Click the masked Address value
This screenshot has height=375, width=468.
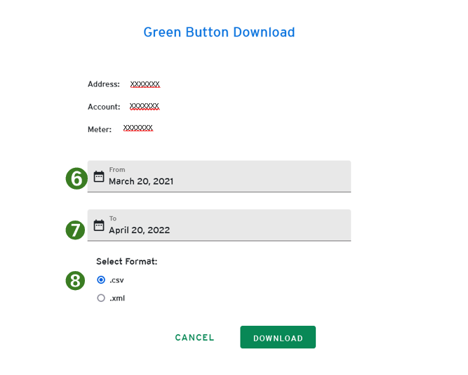pyautogui.click(x=145, y=84)
